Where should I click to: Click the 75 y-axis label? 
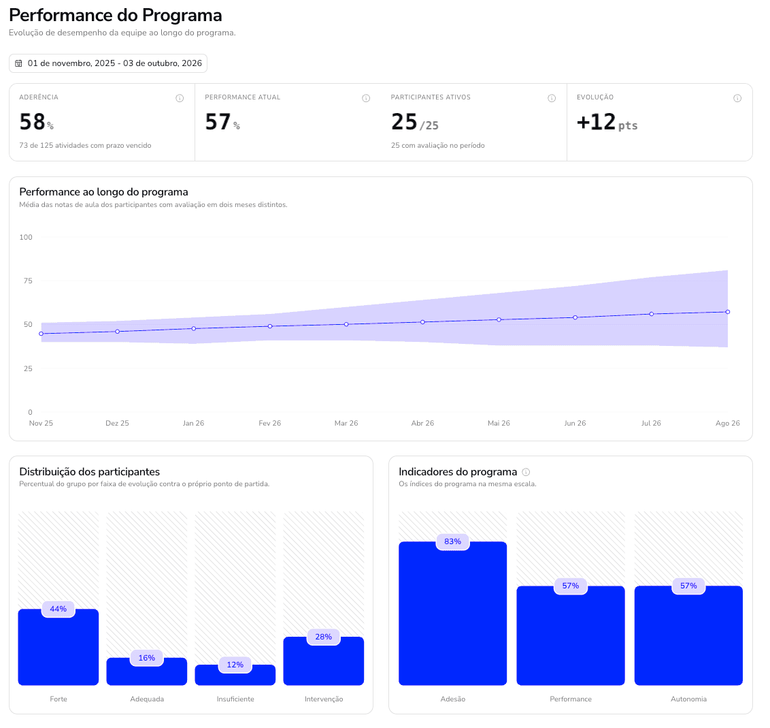click(28, 281)
